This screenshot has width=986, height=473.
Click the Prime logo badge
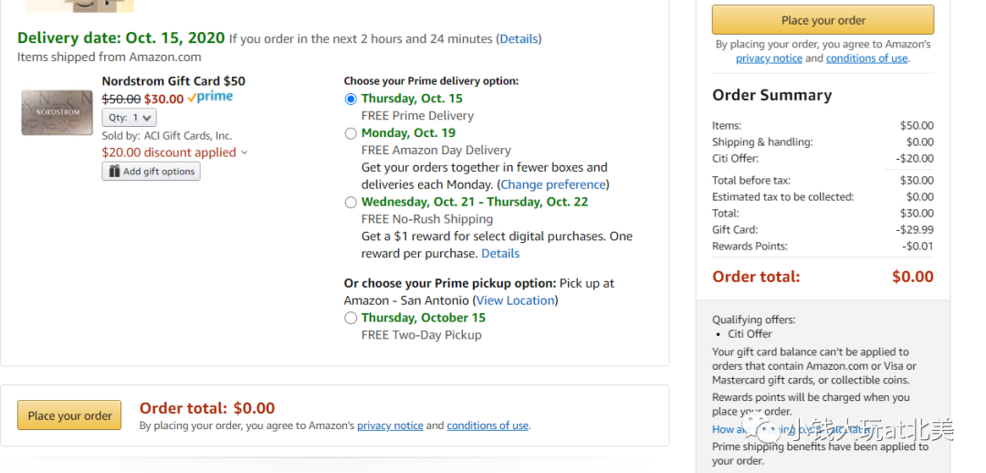tap(210, 98)
